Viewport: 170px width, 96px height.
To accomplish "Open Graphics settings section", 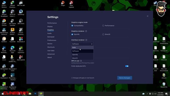I will (50, 30).
